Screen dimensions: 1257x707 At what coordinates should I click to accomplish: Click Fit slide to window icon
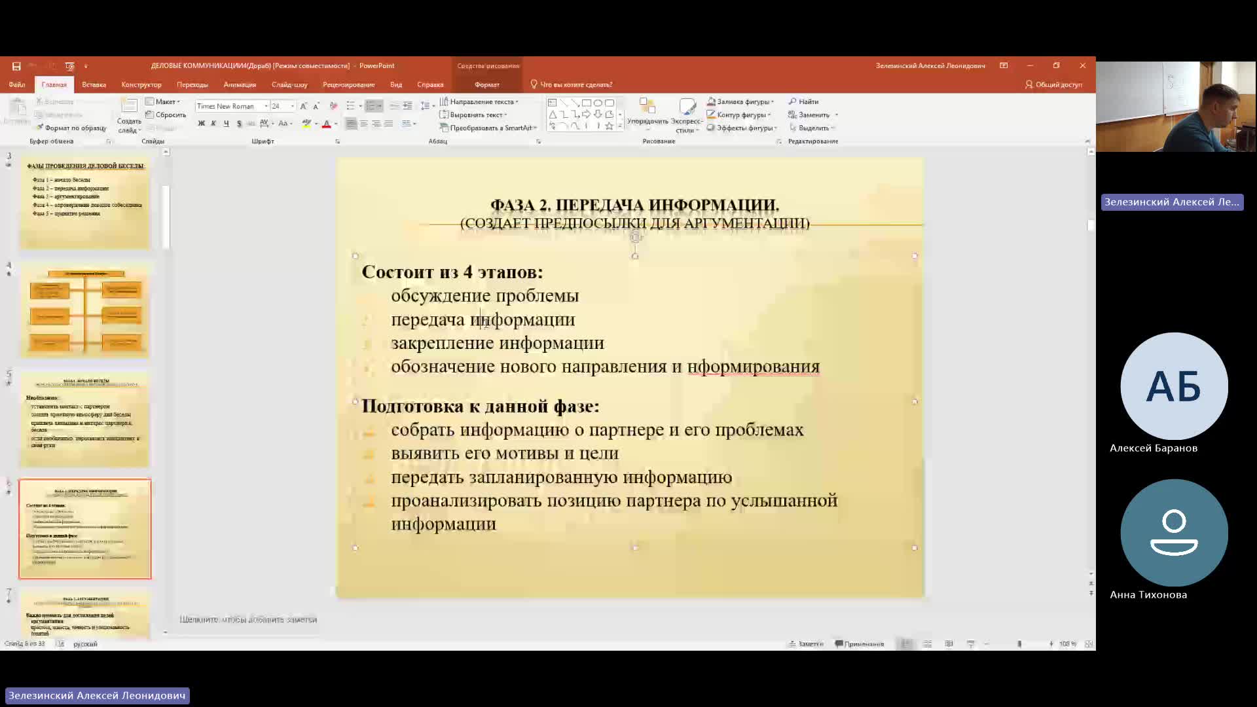[1089, 644]
